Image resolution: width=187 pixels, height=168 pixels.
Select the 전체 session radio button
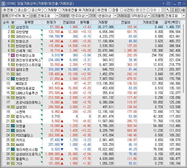click(x=99, y=10)
